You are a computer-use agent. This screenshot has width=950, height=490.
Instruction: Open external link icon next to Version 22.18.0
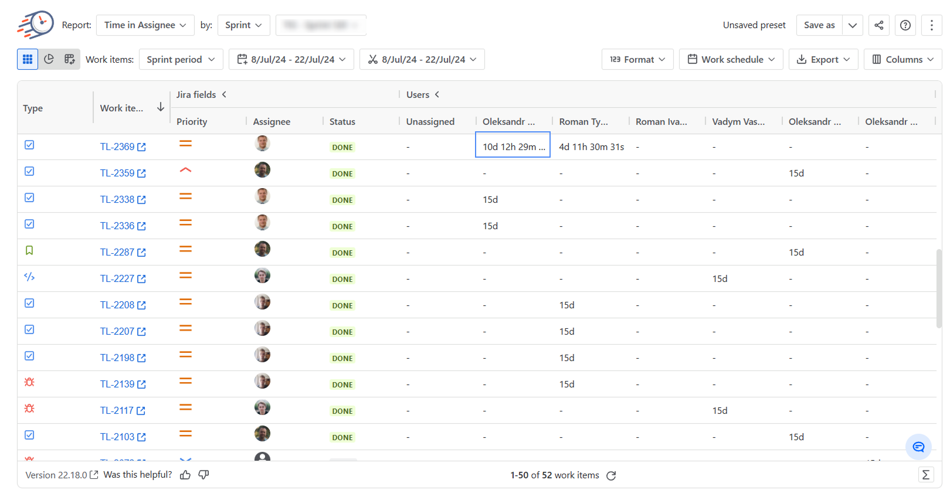point(94,475)
